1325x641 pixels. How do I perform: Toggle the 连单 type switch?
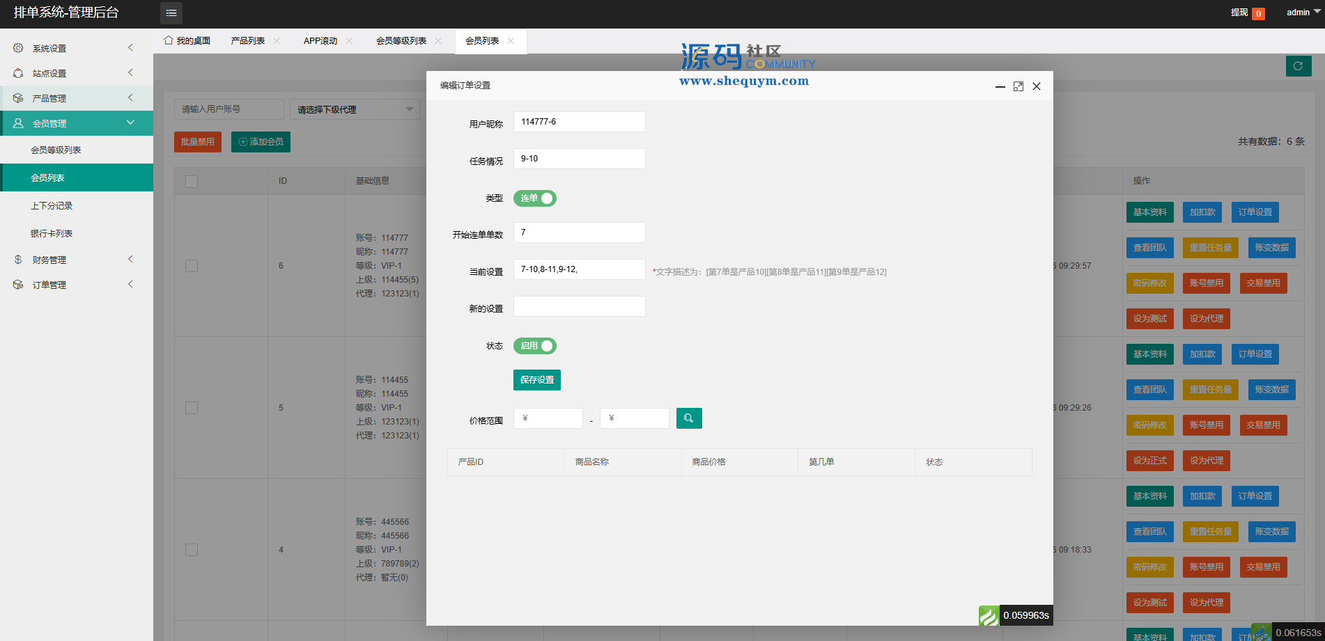click(534, 198)
